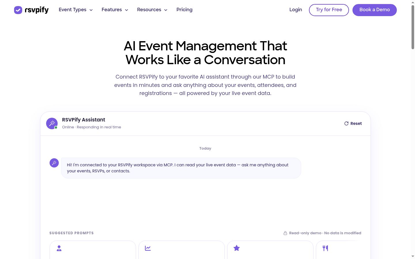Click the scrollbar up arrow
This screenshot has height=259, width=415.
click(x=413, y=2)
